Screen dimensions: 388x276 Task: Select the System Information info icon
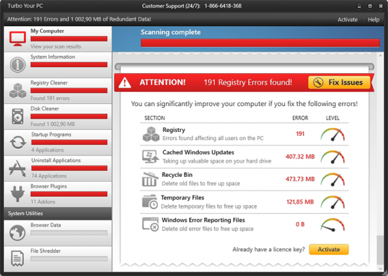(17, 65)
